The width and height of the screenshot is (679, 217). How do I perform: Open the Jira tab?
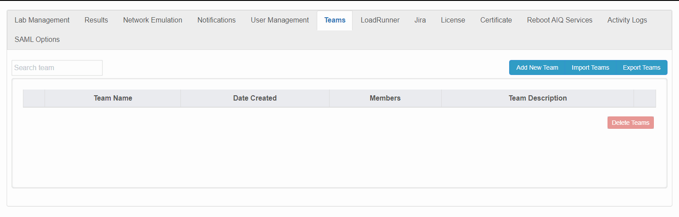(420, 20)
